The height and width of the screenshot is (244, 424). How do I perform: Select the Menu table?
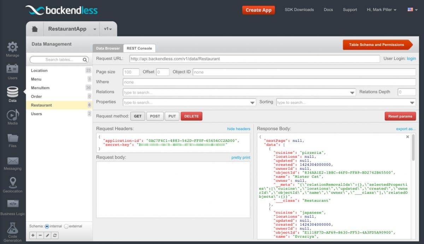[x=59, y=79]
